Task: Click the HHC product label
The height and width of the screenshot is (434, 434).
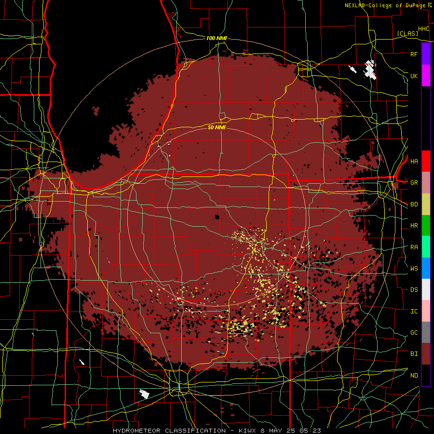Action: coord(423,29)
